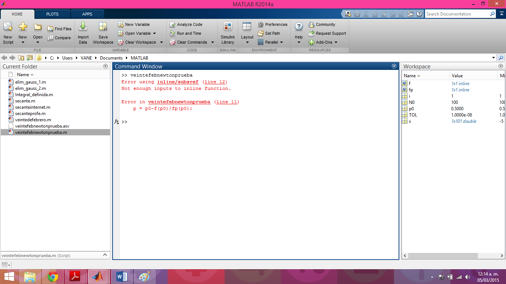Viewport: 506px width, 284px height.
Task: Click the browse for folder icon
Action: (x=30, y=58)
